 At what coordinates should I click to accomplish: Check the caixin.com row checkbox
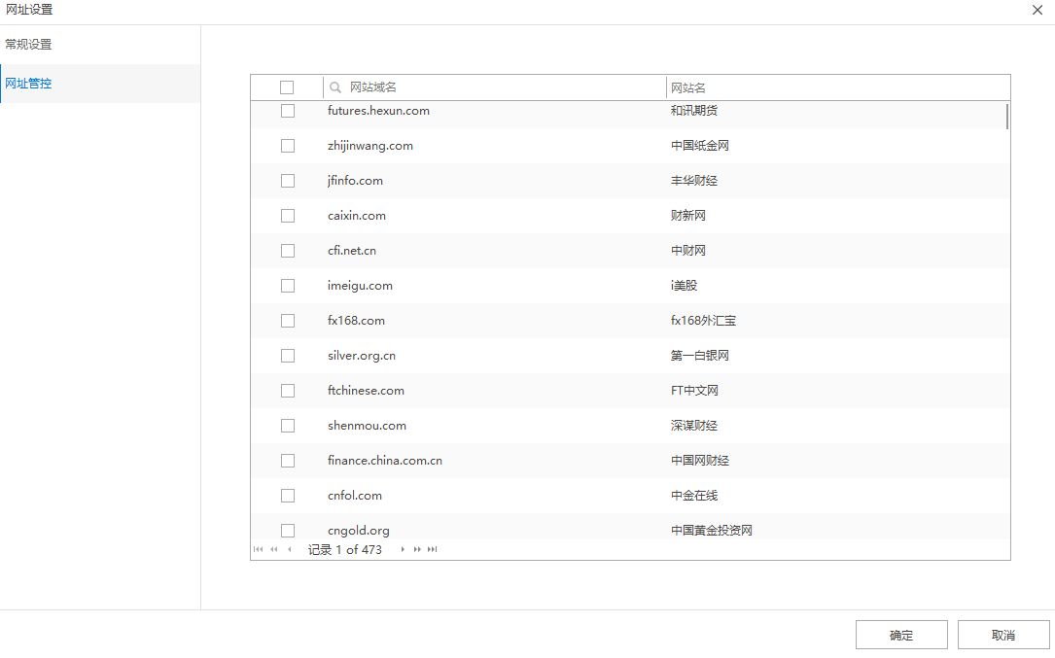point(287,216)
